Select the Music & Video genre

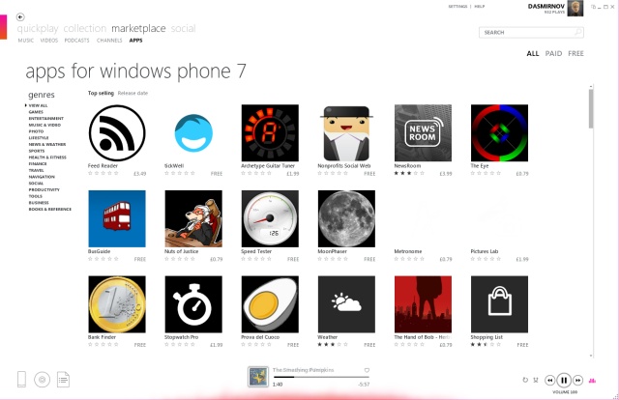[x=44, y=125]
